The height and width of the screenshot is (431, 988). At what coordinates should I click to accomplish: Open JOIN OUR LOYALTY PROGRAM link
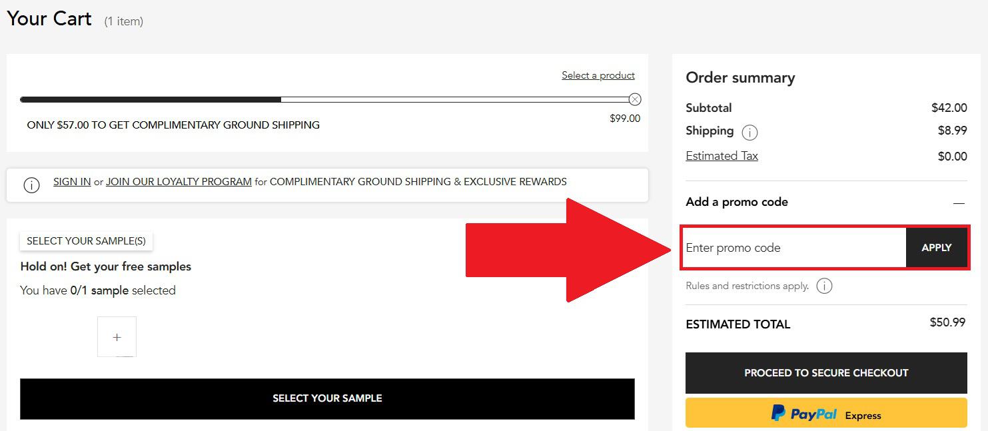click(x=179, y=181)
